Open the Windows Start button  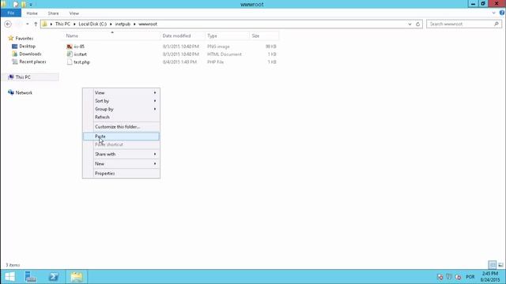coord(9,277)
